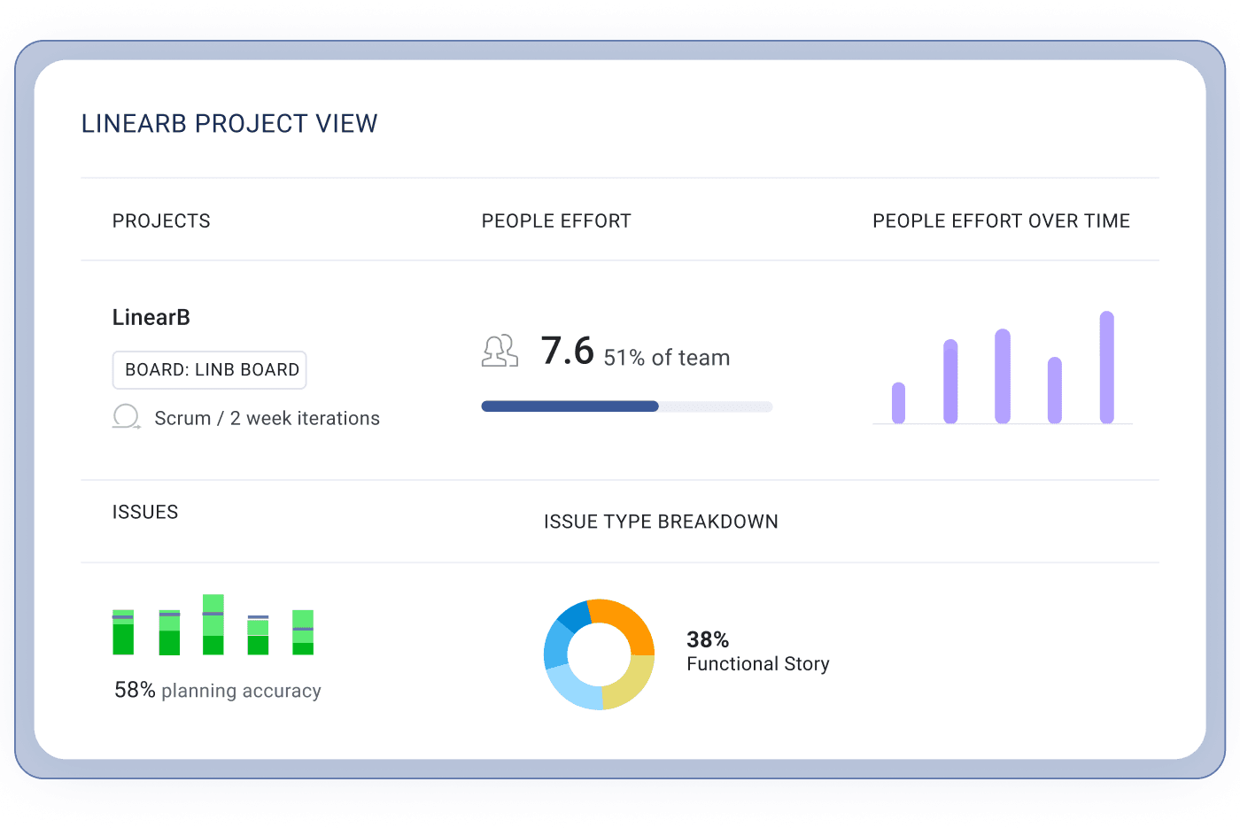Click the PEOPLE EFFORT column header
Image resolution: width=1240 pixels, height=828 pixels.
click(x=556, y=221)
